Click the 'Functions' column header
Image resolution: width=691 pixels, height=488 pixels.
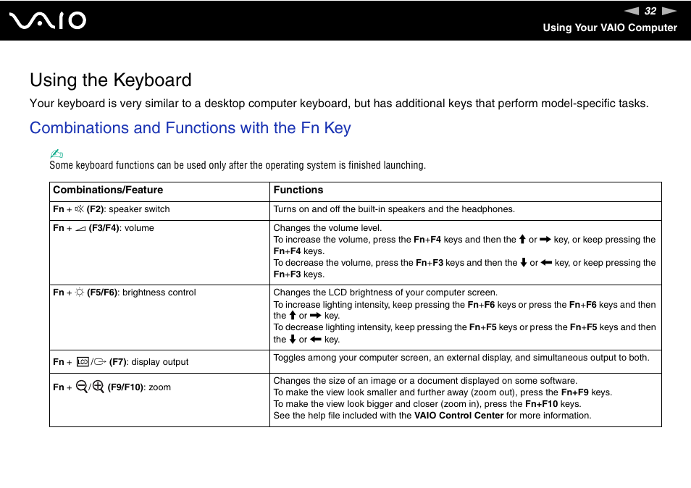click(298, 190)
